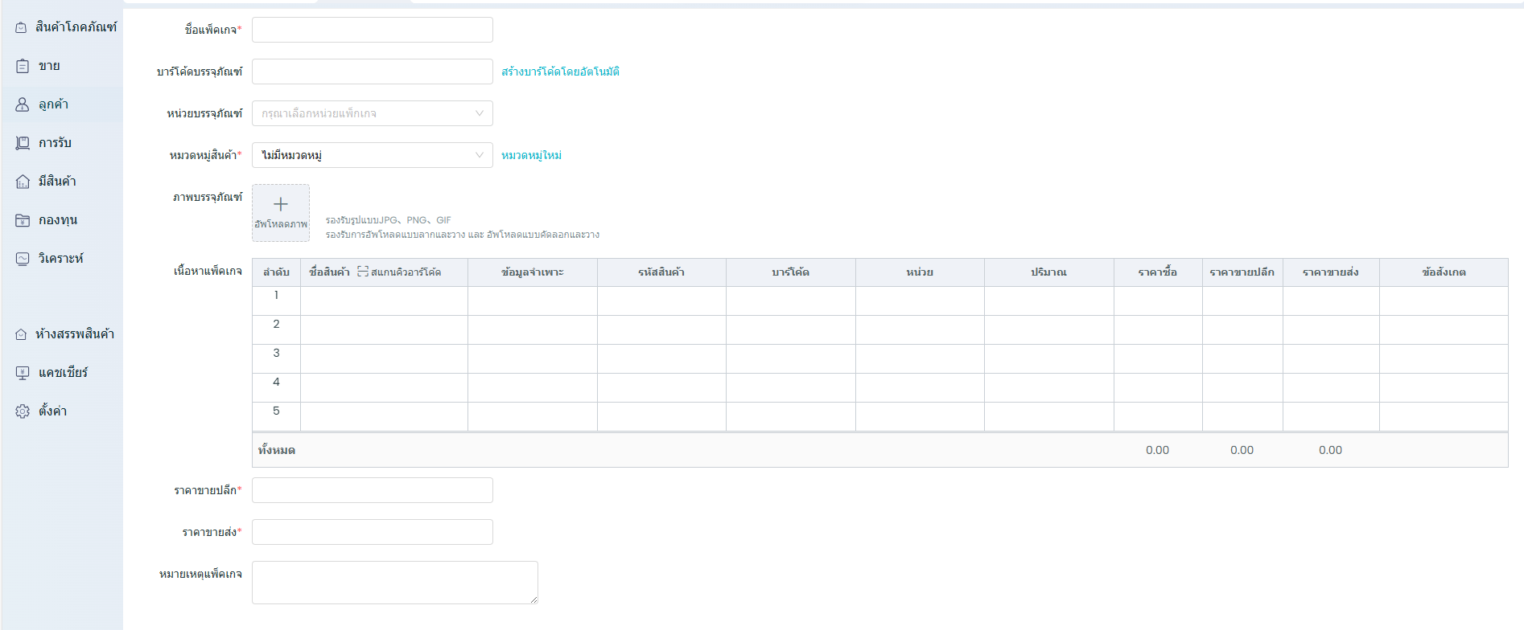Click the หมวดหมู่ใหม่ link
Viewport: 1524px width, 630px height.
[531, 155]
